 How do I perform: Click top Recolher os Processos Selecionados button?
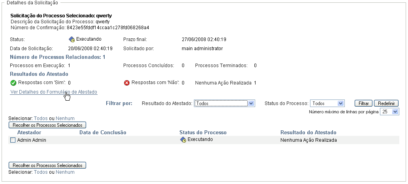coord(47,125)
